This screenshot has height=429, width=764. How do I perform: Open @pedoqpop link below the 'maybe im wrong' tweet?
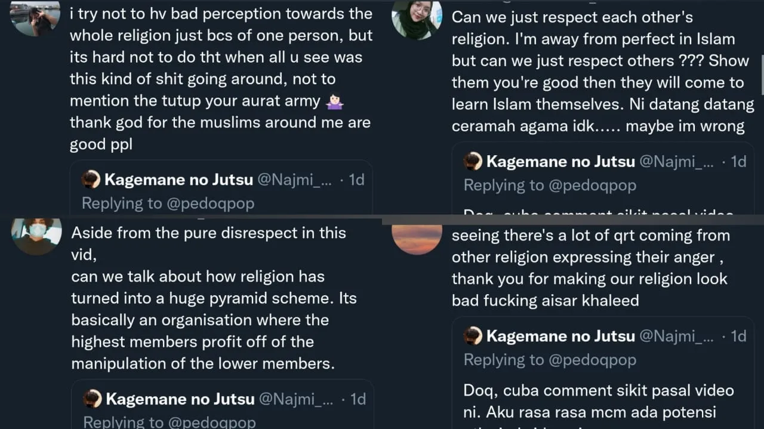(x=592, y=186)
